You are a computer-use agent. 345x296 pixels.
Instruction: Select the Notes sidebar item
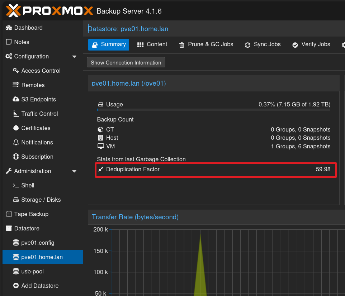[x=22, y=42]
